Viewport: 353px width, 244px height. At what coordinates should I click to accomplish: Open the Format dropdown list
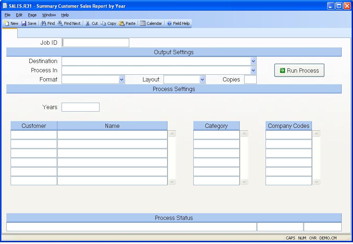pos(121,80)
